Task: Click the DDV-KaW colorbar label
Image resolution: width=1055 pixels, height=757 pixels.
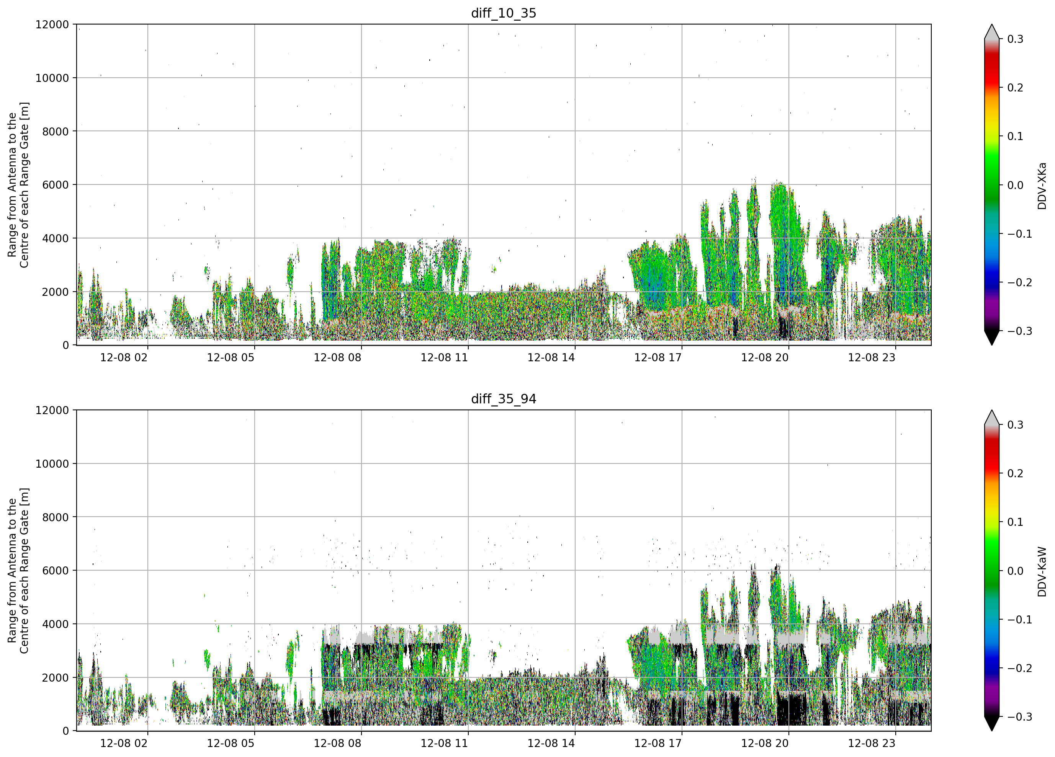Action: tap(1042, 571)
